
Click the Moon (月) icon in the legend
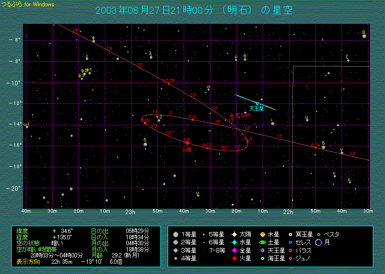tap(319, 242)
